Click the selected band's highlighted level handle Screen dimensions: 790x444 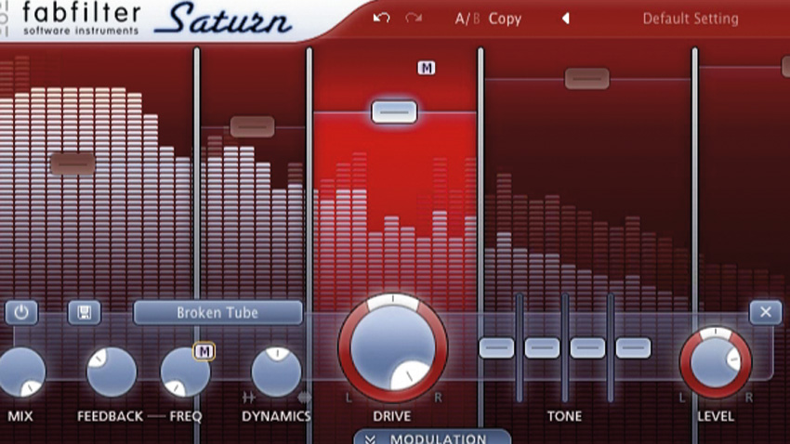394,111
